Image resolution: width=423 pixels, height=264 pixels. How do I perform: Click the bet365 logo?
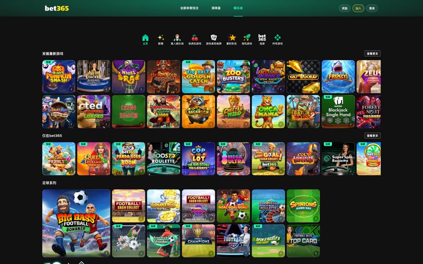click(57, 8)
